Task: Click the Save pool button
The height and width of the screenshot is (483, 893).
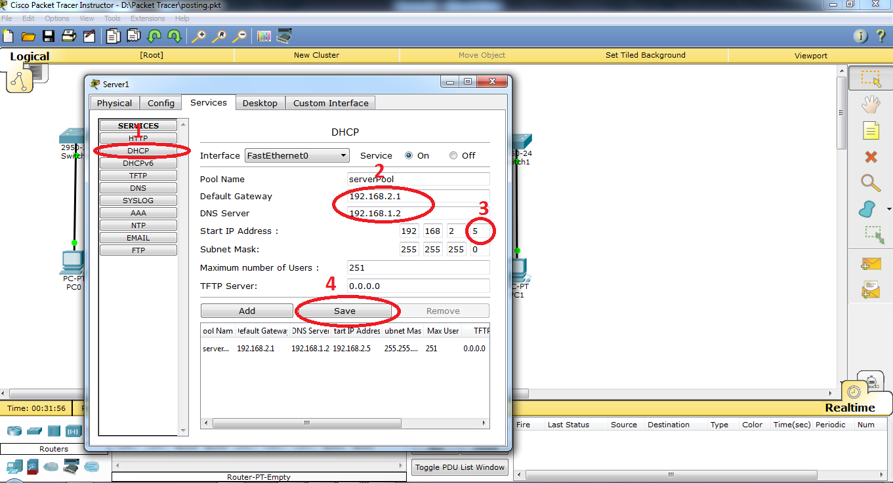Action: tap(344, 311)
